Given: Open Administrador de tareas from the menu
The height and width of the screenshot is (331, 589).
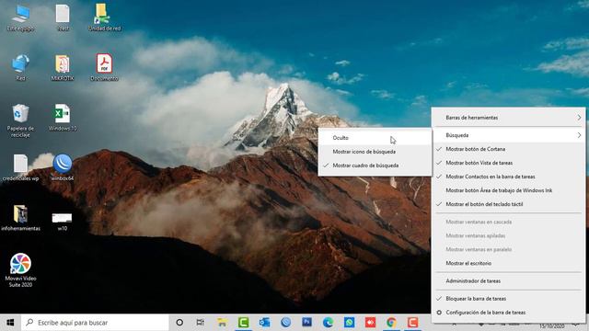Looking at the screenshot, I should pos(509,280).
